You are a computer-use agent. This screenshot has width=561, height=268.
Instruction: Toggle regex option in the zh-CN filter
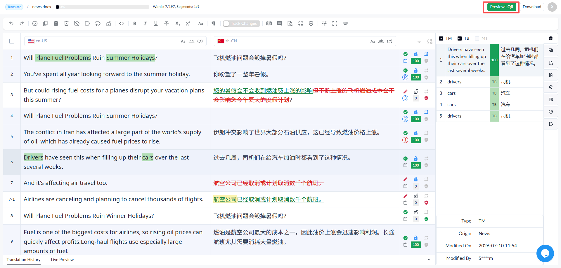[390, 41]
